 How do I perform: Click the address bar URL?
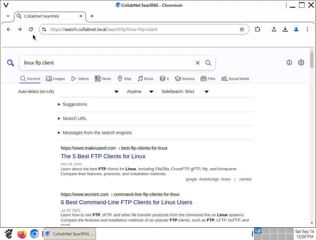click(104, 29)
